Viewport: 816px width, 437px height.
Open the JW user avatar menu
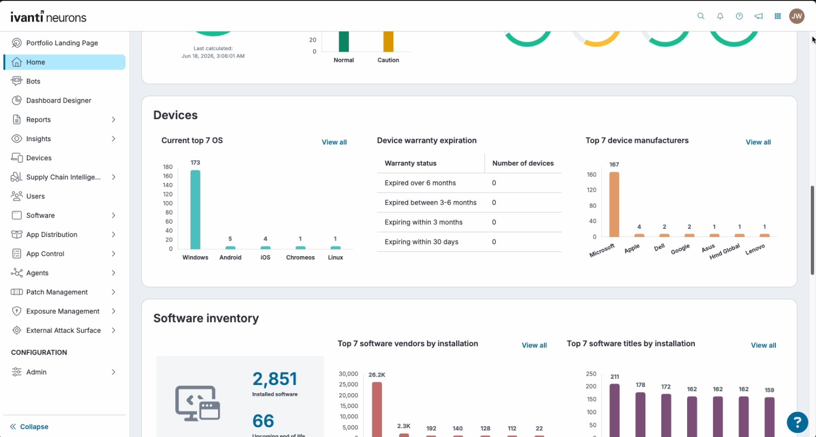tap(796, 16)
